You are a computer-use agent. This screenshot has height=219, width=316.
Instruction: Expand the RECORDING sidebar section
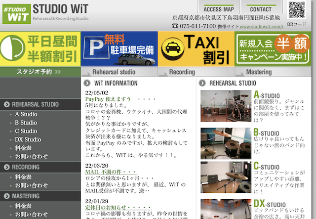tap(26, 167)
